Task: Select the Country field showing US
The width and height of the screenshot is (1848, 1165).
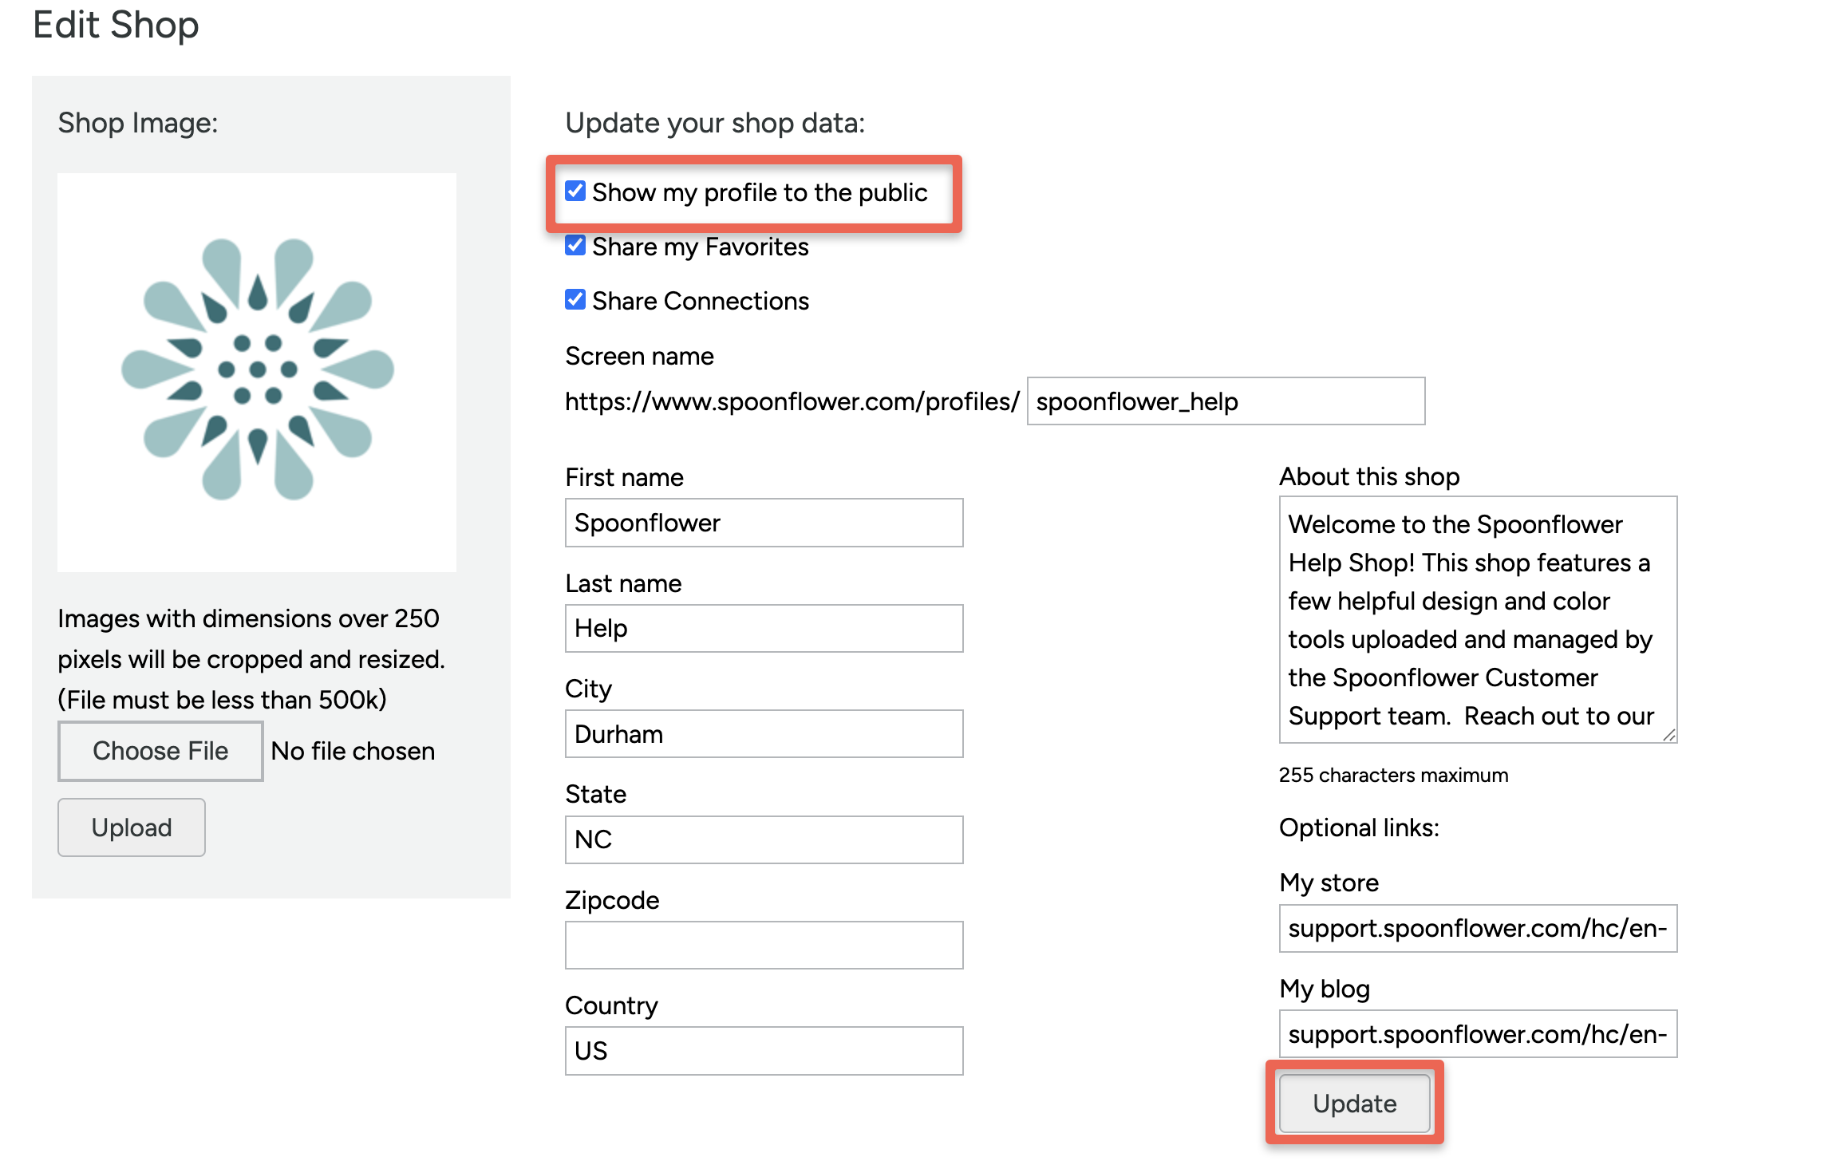Action: [x=763, y=1050]
